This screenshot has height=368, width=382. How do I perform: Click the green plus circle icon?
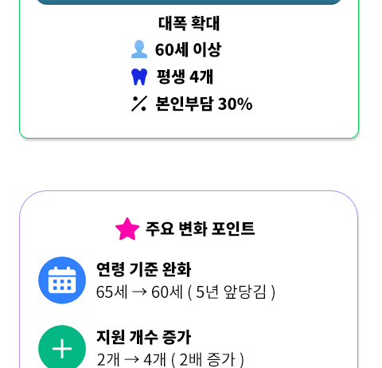(62, 348)
